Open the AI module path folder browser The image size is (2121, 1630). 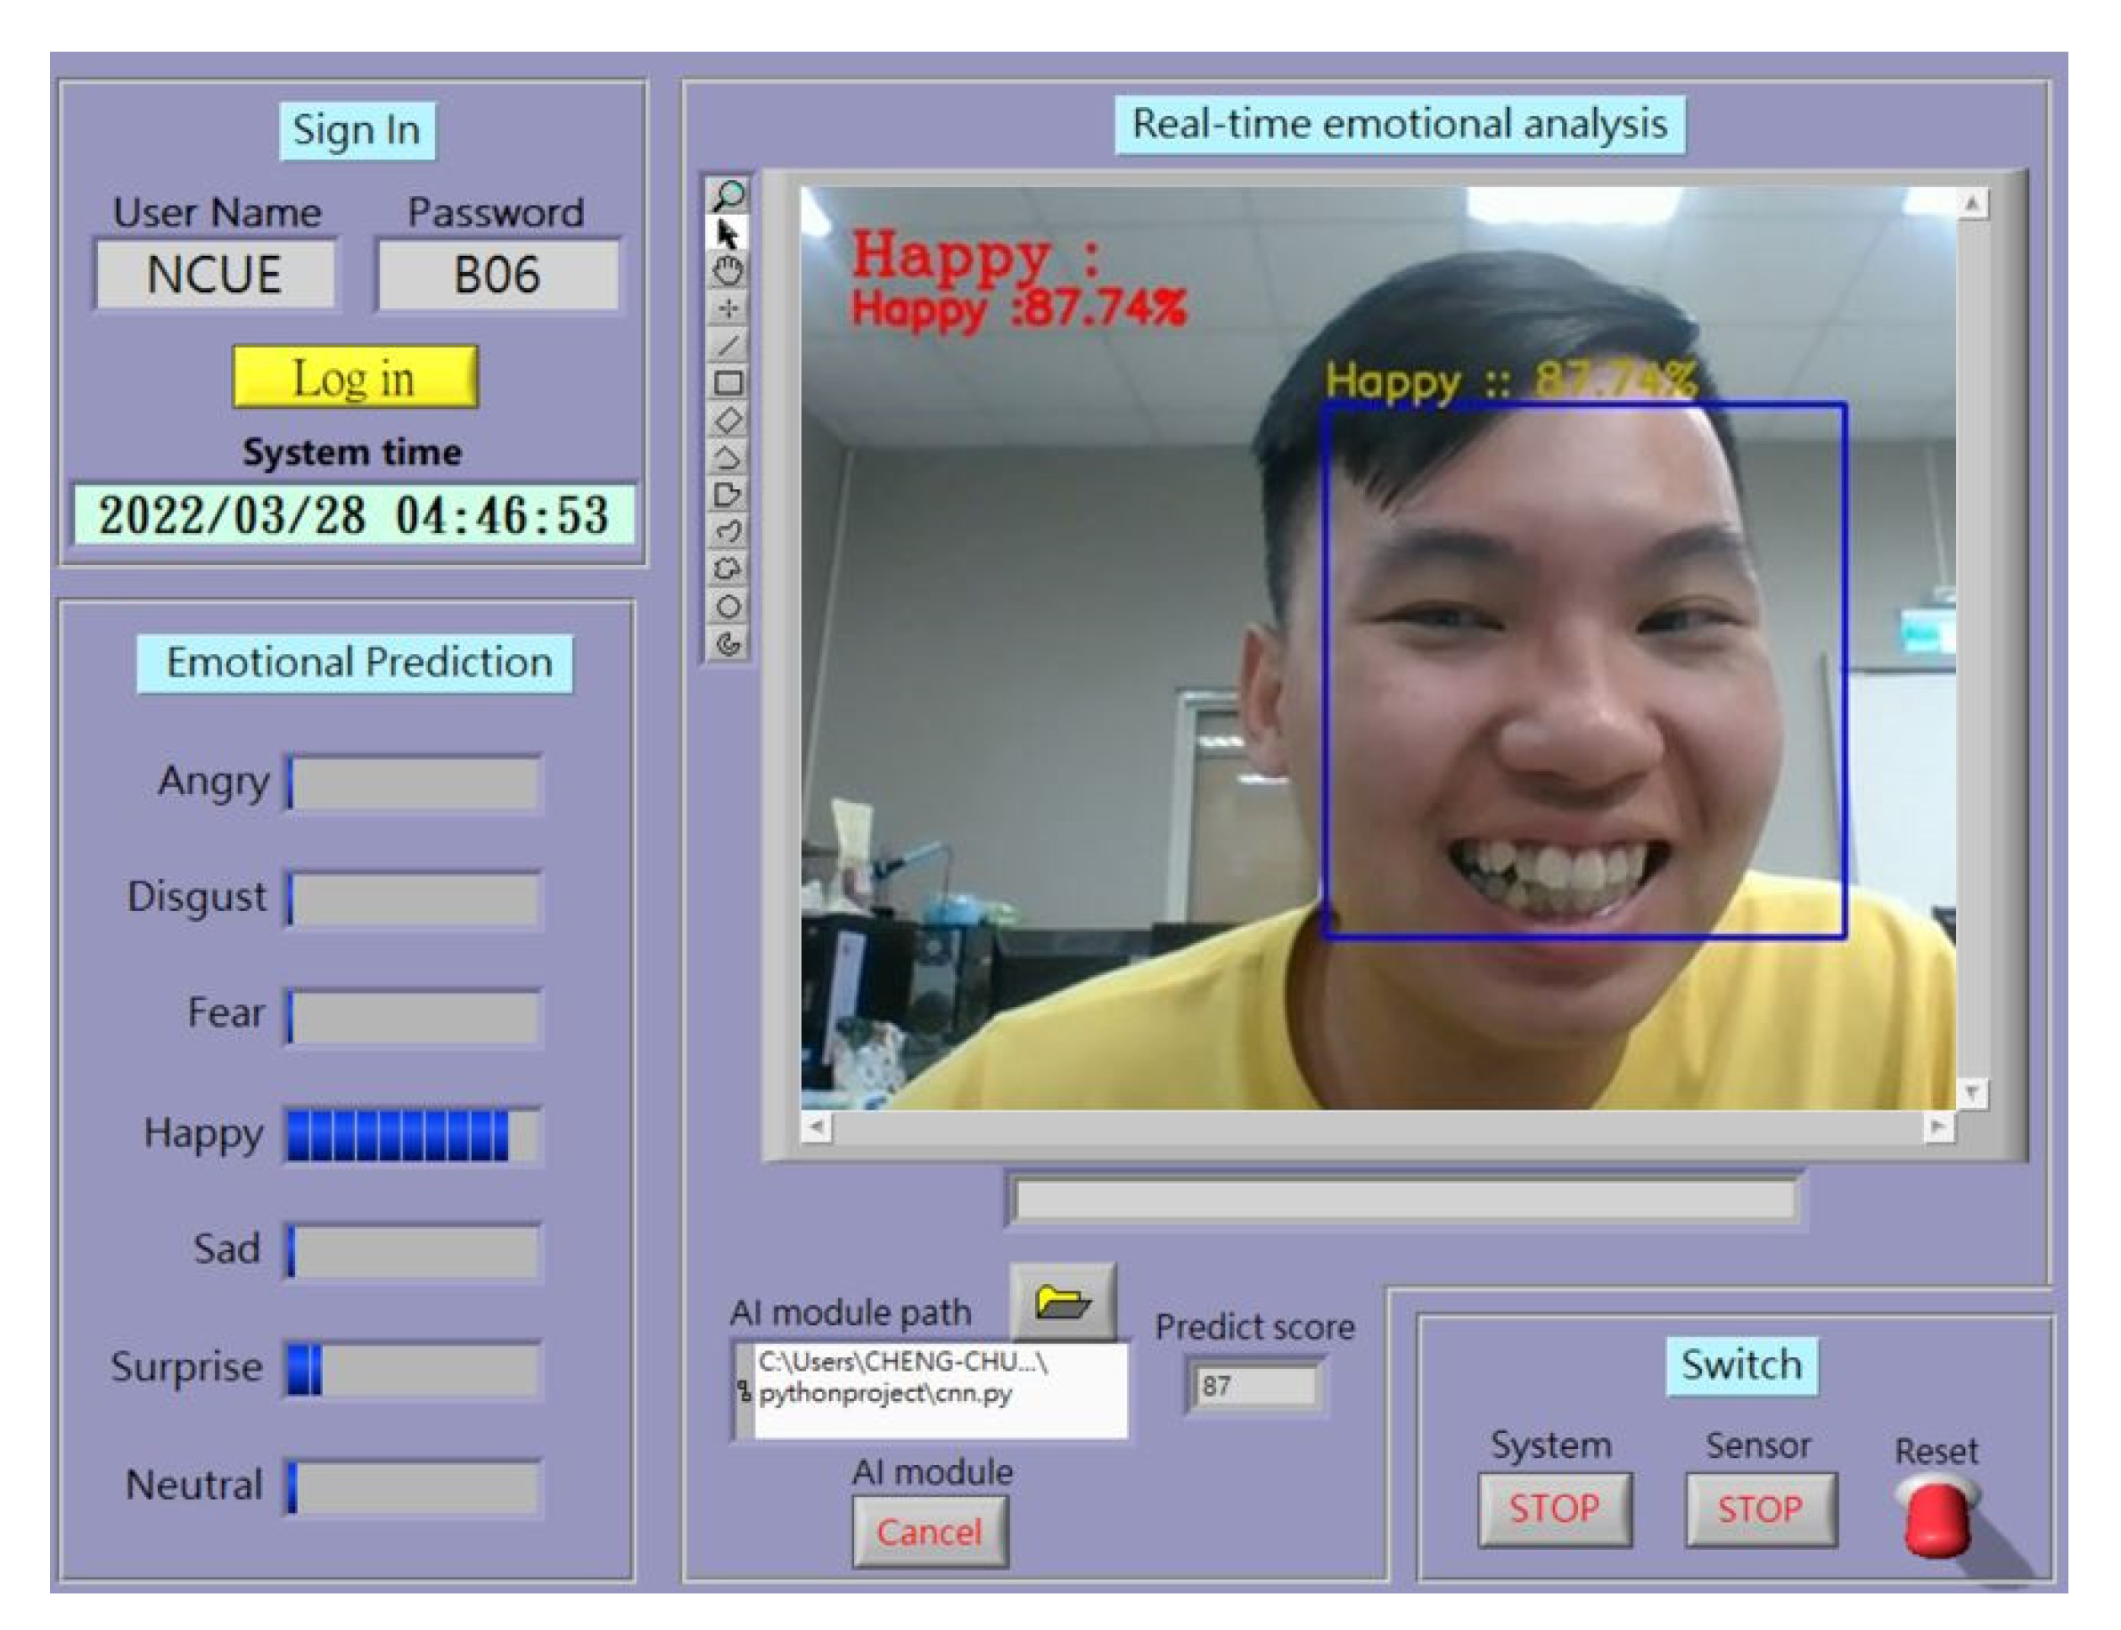pos(1062,1302)
